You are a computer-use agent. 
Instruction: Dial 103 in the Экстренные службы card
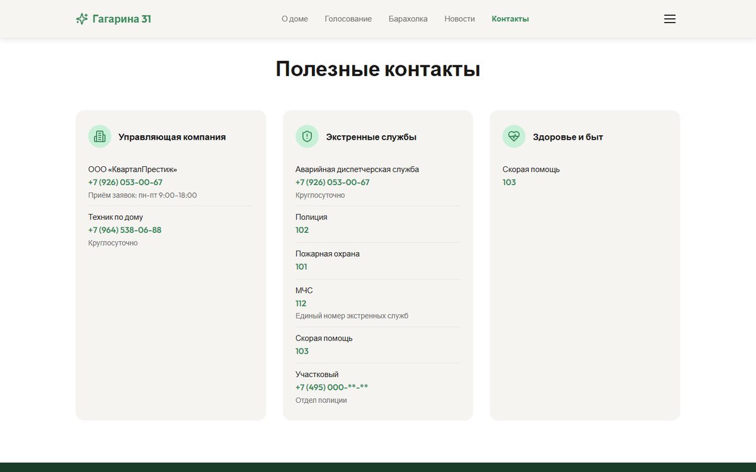pos(302,351)
